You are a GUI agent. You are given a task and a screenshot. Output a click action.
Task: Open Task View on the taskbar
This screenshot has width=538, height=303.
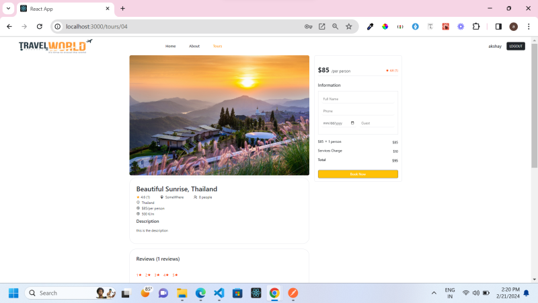pyautogui.click(x=126, y=293)
